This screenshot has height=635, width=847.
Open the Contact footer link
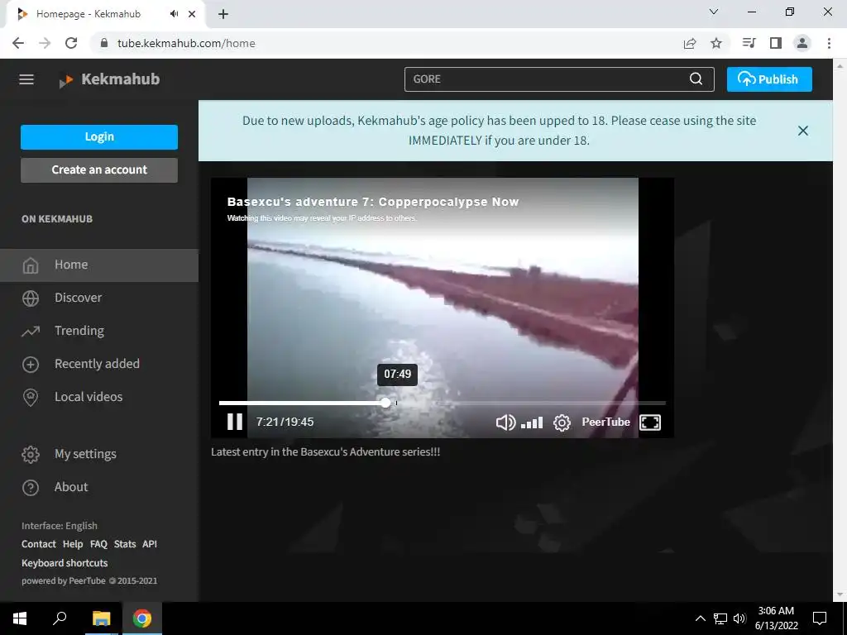[38, 544]
